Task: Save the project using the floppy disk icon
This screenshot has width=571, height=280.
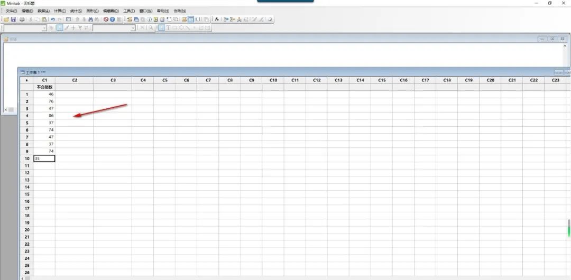Action: pos(13,20)
